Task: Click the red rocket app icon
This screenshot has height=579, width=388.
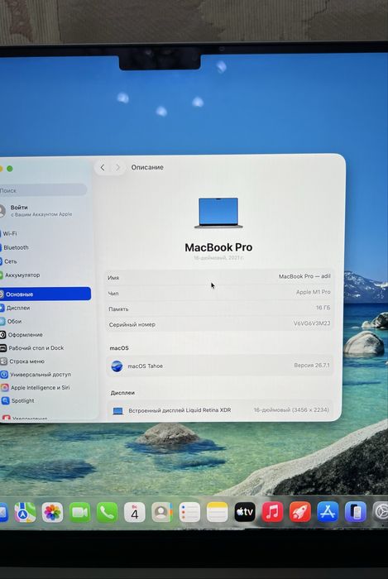Action: point(300,513)
